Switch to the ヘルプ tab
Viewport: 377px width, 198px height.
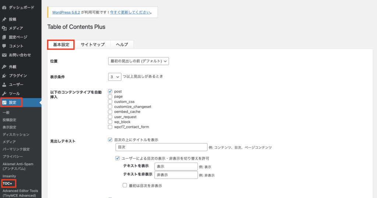(x=122, y=45)
